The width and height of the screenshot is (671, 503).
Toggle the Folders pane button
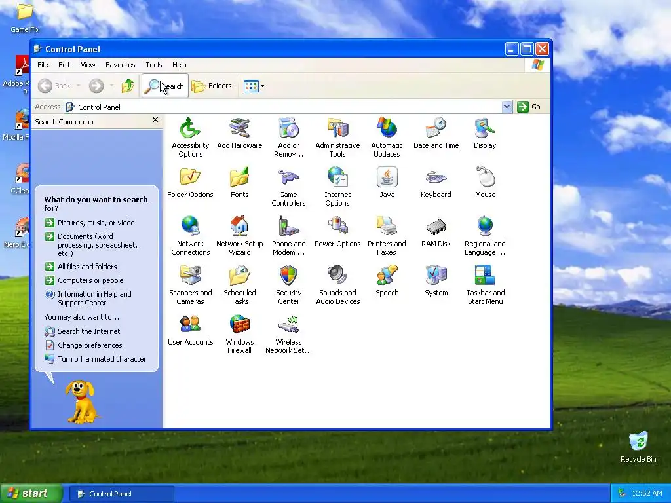pos(212,86)
